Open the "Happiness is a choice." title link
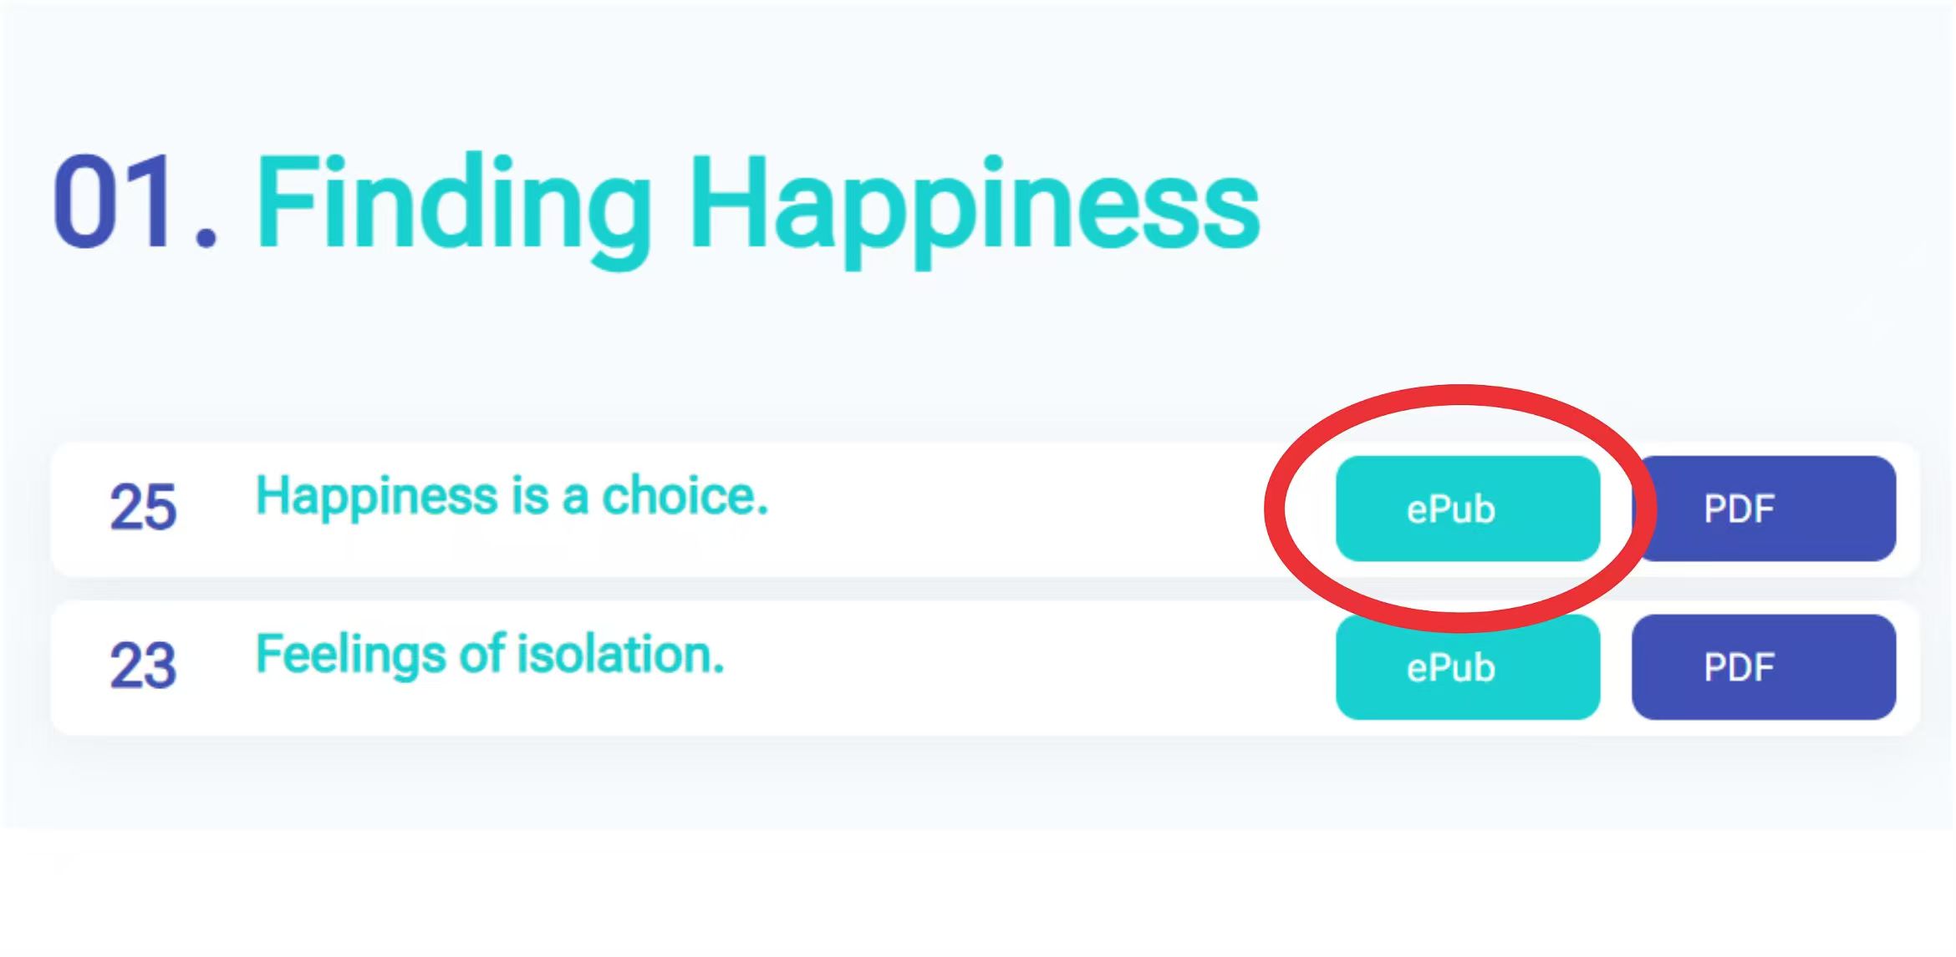The height and width of the screenshot is (957, 1956). (x=511, y=495)
